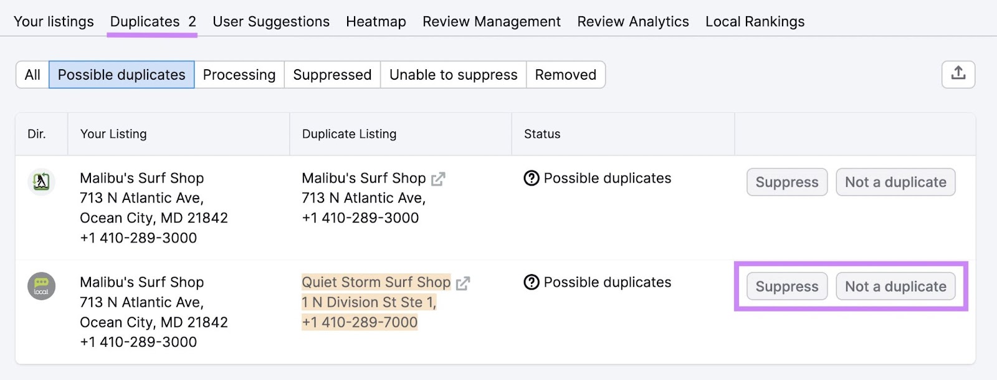The image size is (997, 380).
Task: Click the Yellow Pages directory icon
Action: 42,181
